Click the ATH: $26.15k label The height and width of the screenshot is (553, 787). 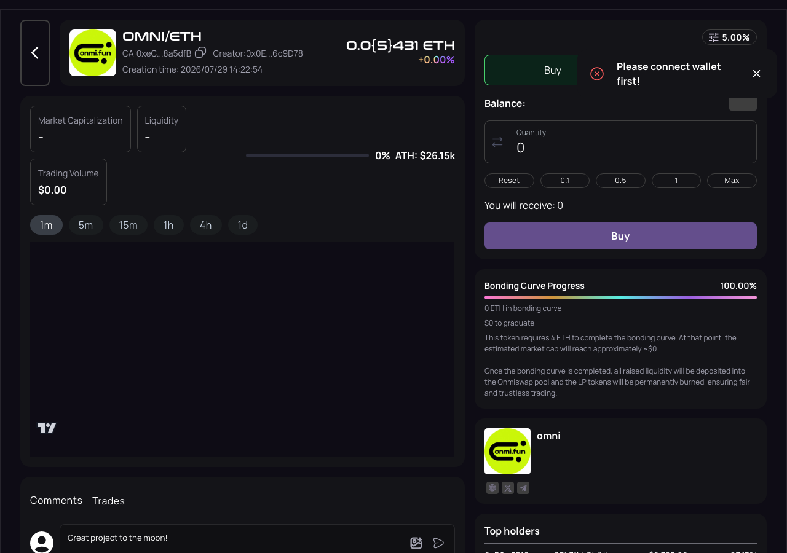point(425,155)
